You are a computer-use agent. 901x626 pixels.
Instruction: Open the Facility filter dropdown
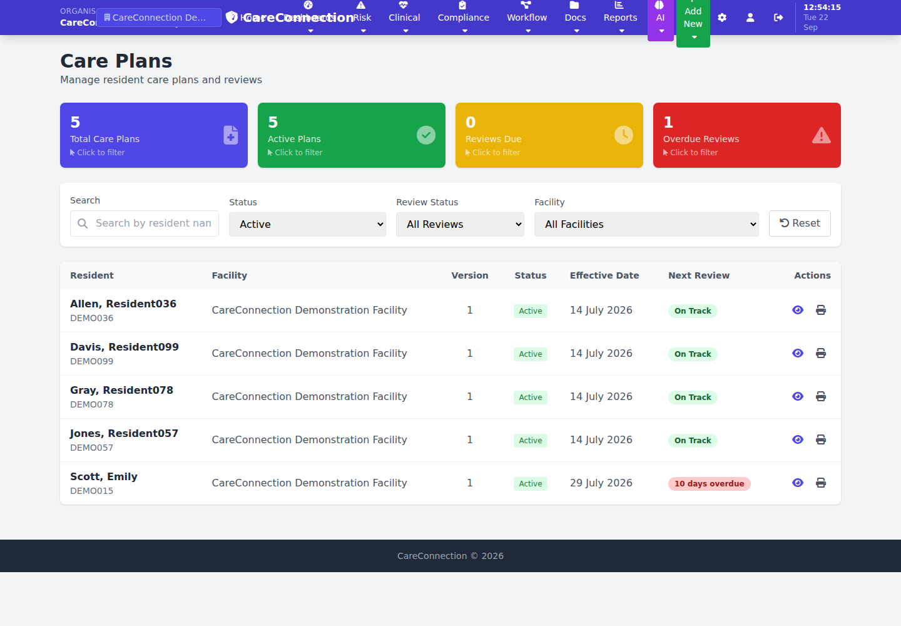click(646, 224)
